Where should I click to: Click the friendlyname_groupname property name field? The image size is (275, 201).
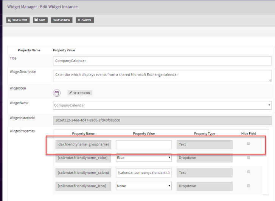(x=84, y=145)
